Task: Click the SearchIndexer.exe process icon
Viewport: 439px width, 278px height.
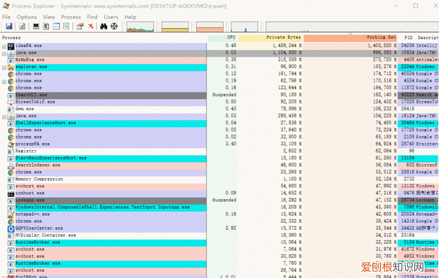Action: [11, 165]
